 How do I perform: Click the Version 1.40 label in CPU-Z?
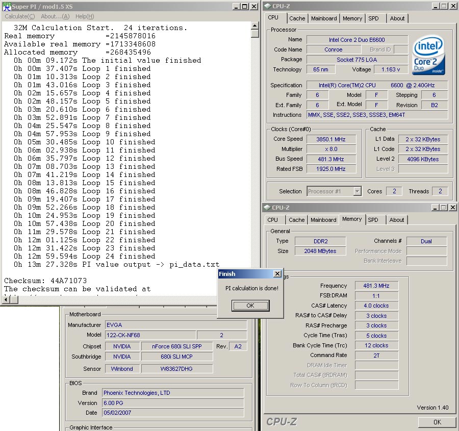(x=432, y=408)
